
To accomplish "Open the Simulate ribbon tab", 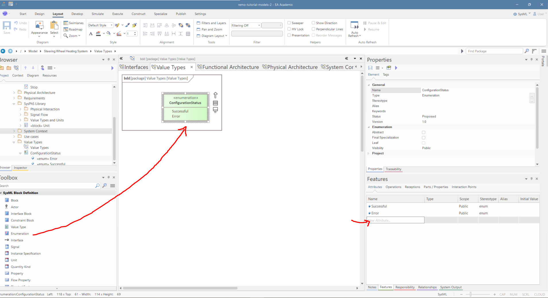I will click(98, 14).
